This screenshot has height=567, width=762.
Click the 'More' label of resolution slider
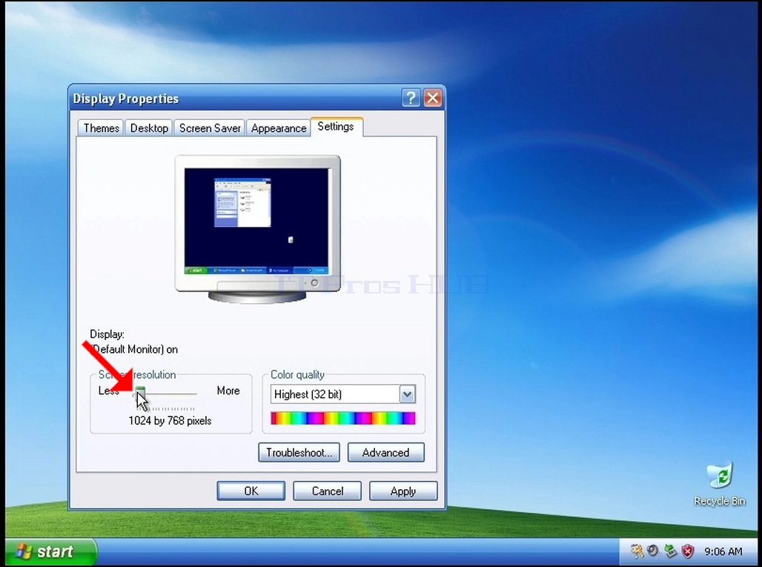coord(228,391)
